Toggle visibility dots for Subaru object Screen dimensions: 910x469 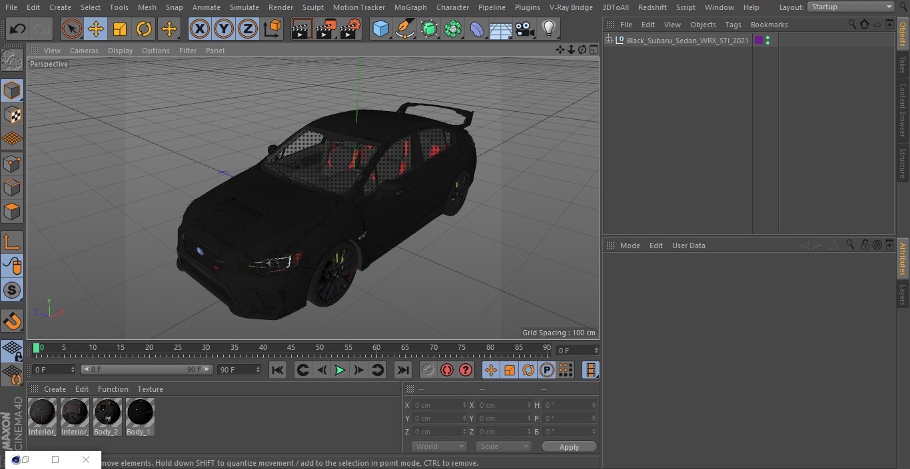768,41
